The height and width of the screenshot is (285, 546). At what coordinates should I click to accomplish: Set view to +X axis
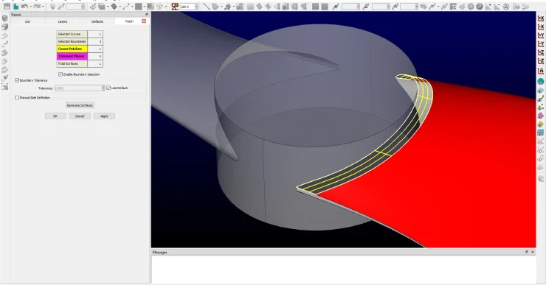[541, 18]
